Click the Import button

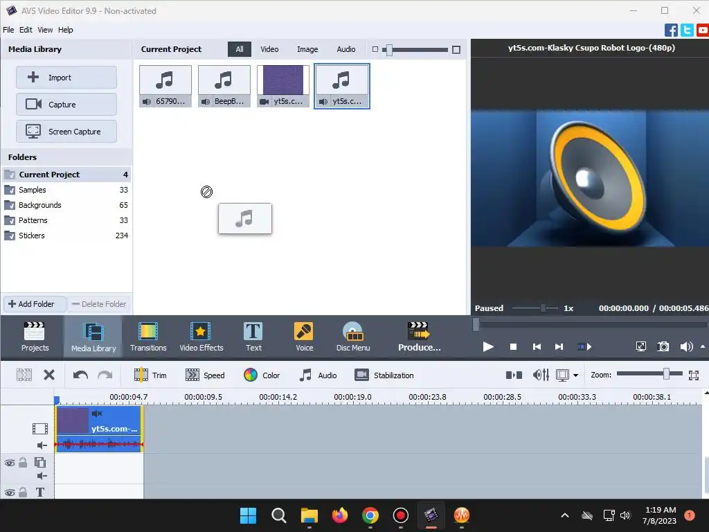pos(66,78)
